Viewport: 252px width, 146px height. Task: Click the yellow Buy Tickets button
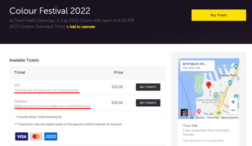pos(219,15)
